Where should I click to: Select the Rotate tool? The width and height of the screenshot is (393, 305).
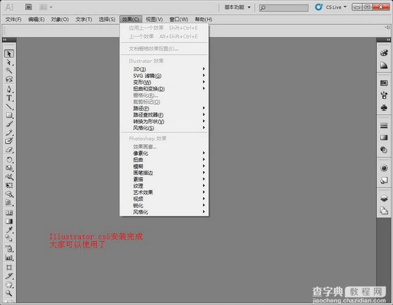click(x=9, y=160)
